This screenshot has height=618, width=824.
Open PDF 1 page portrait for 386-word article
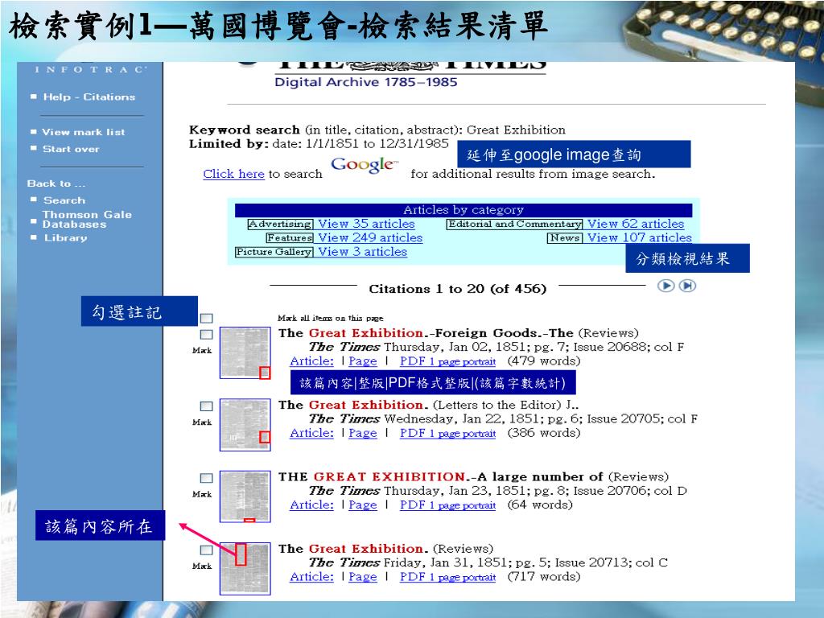pyautogui.click(x=447, y=433)
